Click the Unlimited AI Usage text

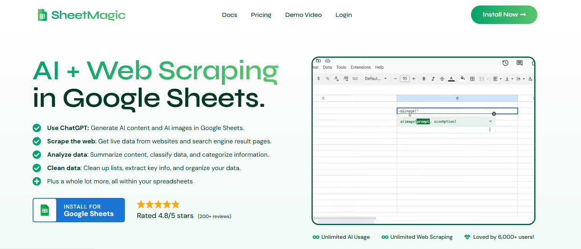point(346,237)
